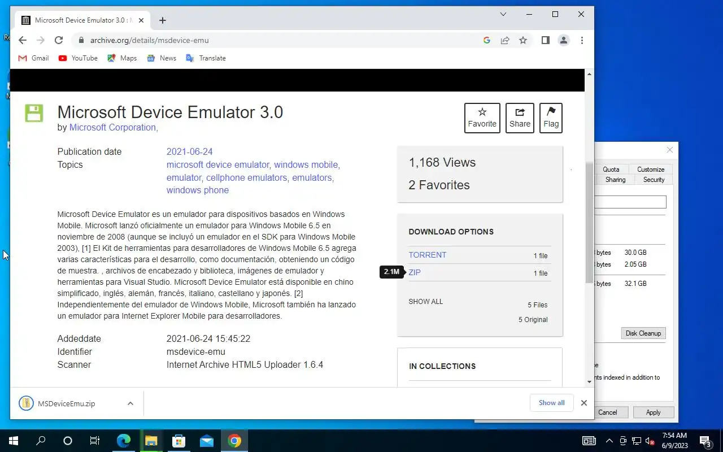Click the page scrollbar down arrow
The image size is (723, 452).
coord(589,382)
